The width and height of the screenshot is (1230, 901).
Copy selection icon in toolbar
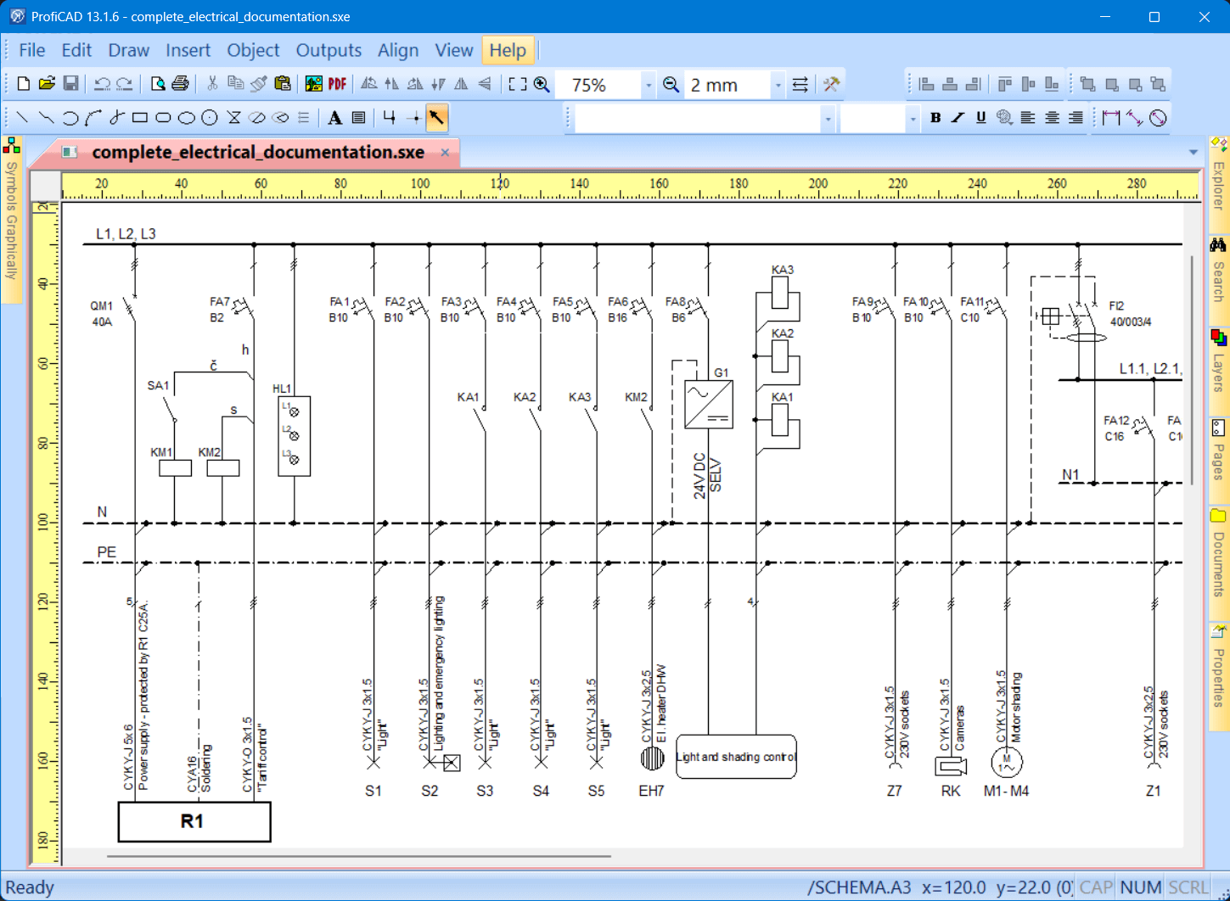tap(236, 84)
